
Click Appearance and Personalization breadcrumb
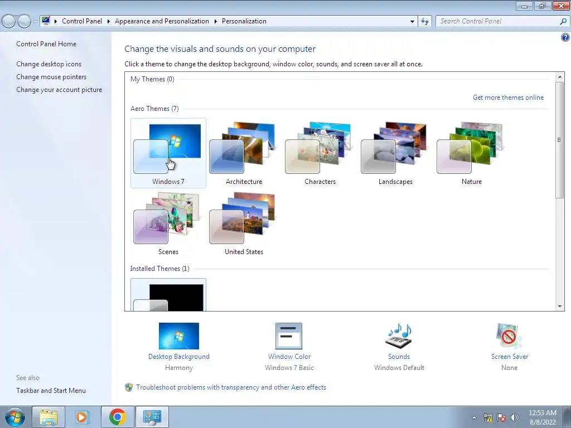click(x=162, y=21)
